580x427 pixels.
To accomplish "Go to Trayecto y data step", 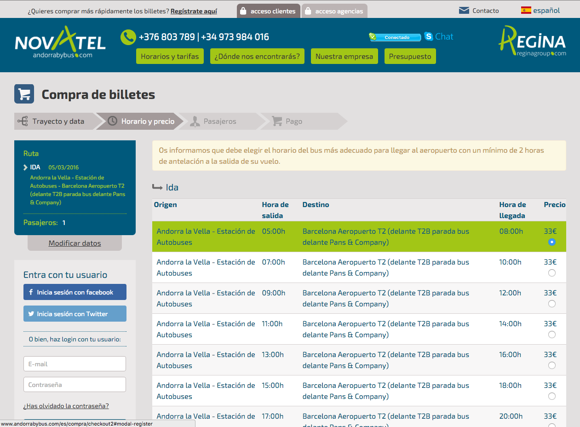I will 57,121.
